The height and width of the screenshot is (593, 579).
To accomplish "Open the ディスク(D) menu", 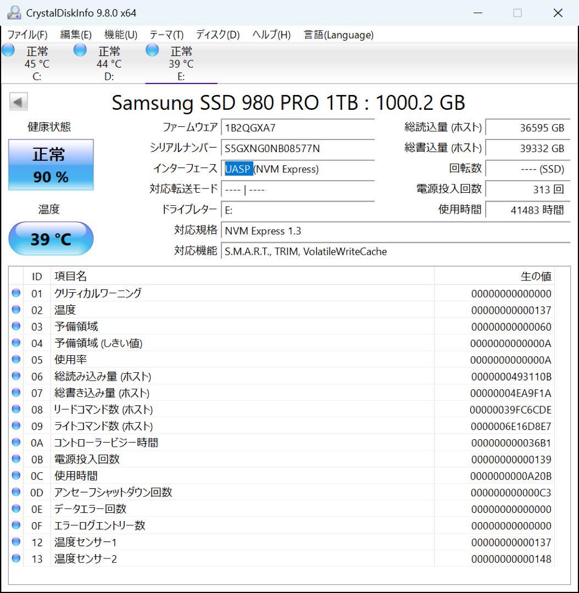I will (x=218, y=35).
